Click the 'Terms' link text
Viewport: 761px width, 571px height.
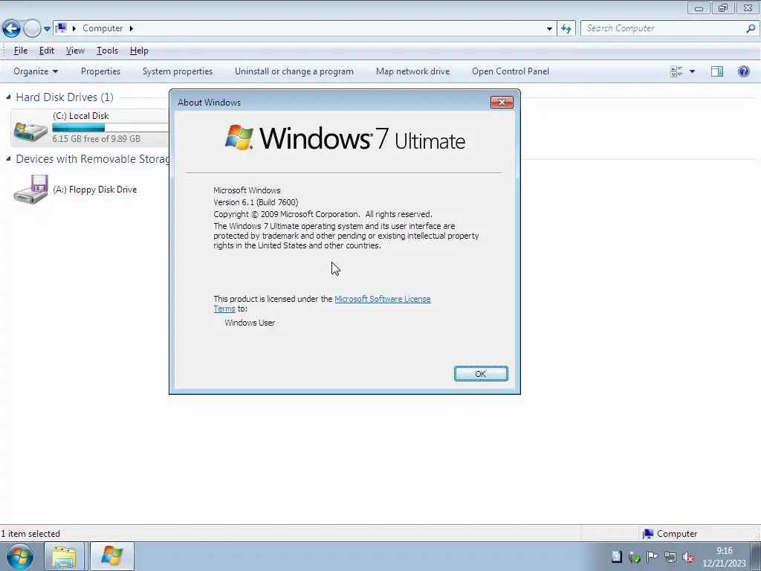pos(224,309)
